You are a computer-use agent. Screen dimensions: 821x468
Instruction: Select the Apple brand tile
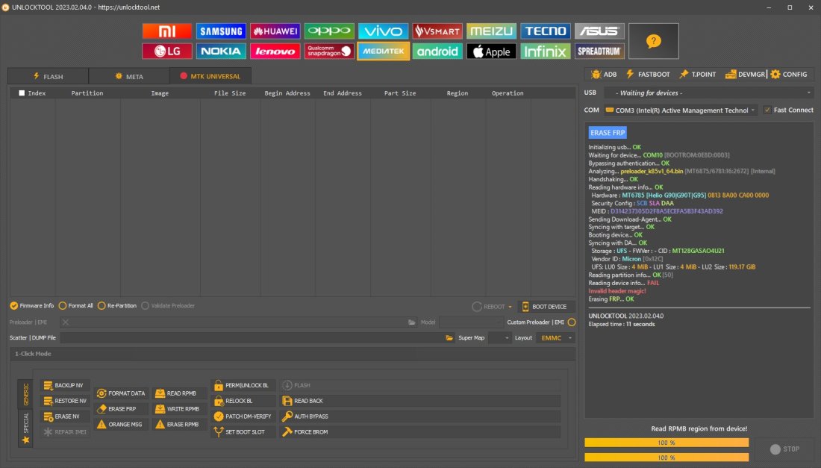point(491,52)
